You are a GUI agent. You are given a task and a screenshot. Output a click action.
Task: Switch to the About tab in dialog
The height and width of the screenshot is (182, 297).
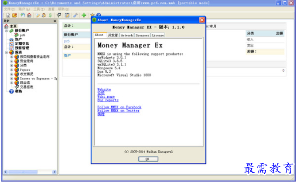point(99,35)
